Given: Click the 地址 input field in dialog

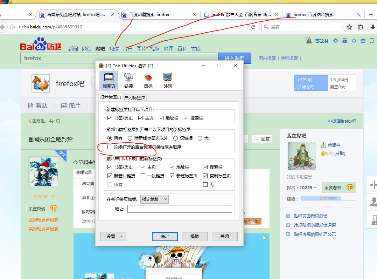Looking at the screenshot, I should (180, 209).
